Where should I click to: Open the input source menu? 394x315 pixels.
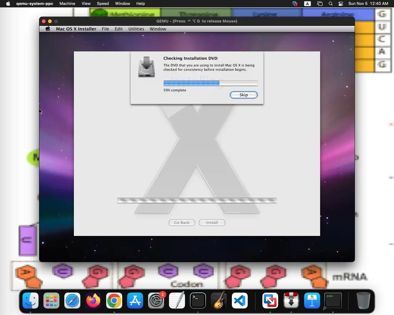[308, 4]
